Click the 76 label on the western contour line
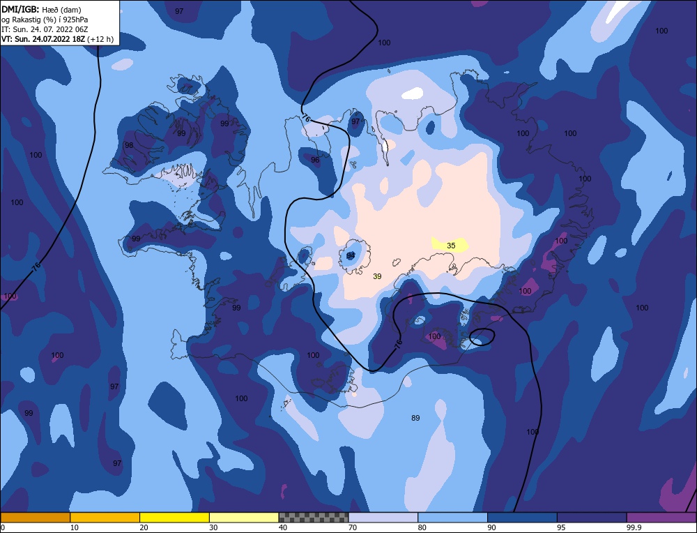Viewport: 697px width, 533px height. coord(36,267)
